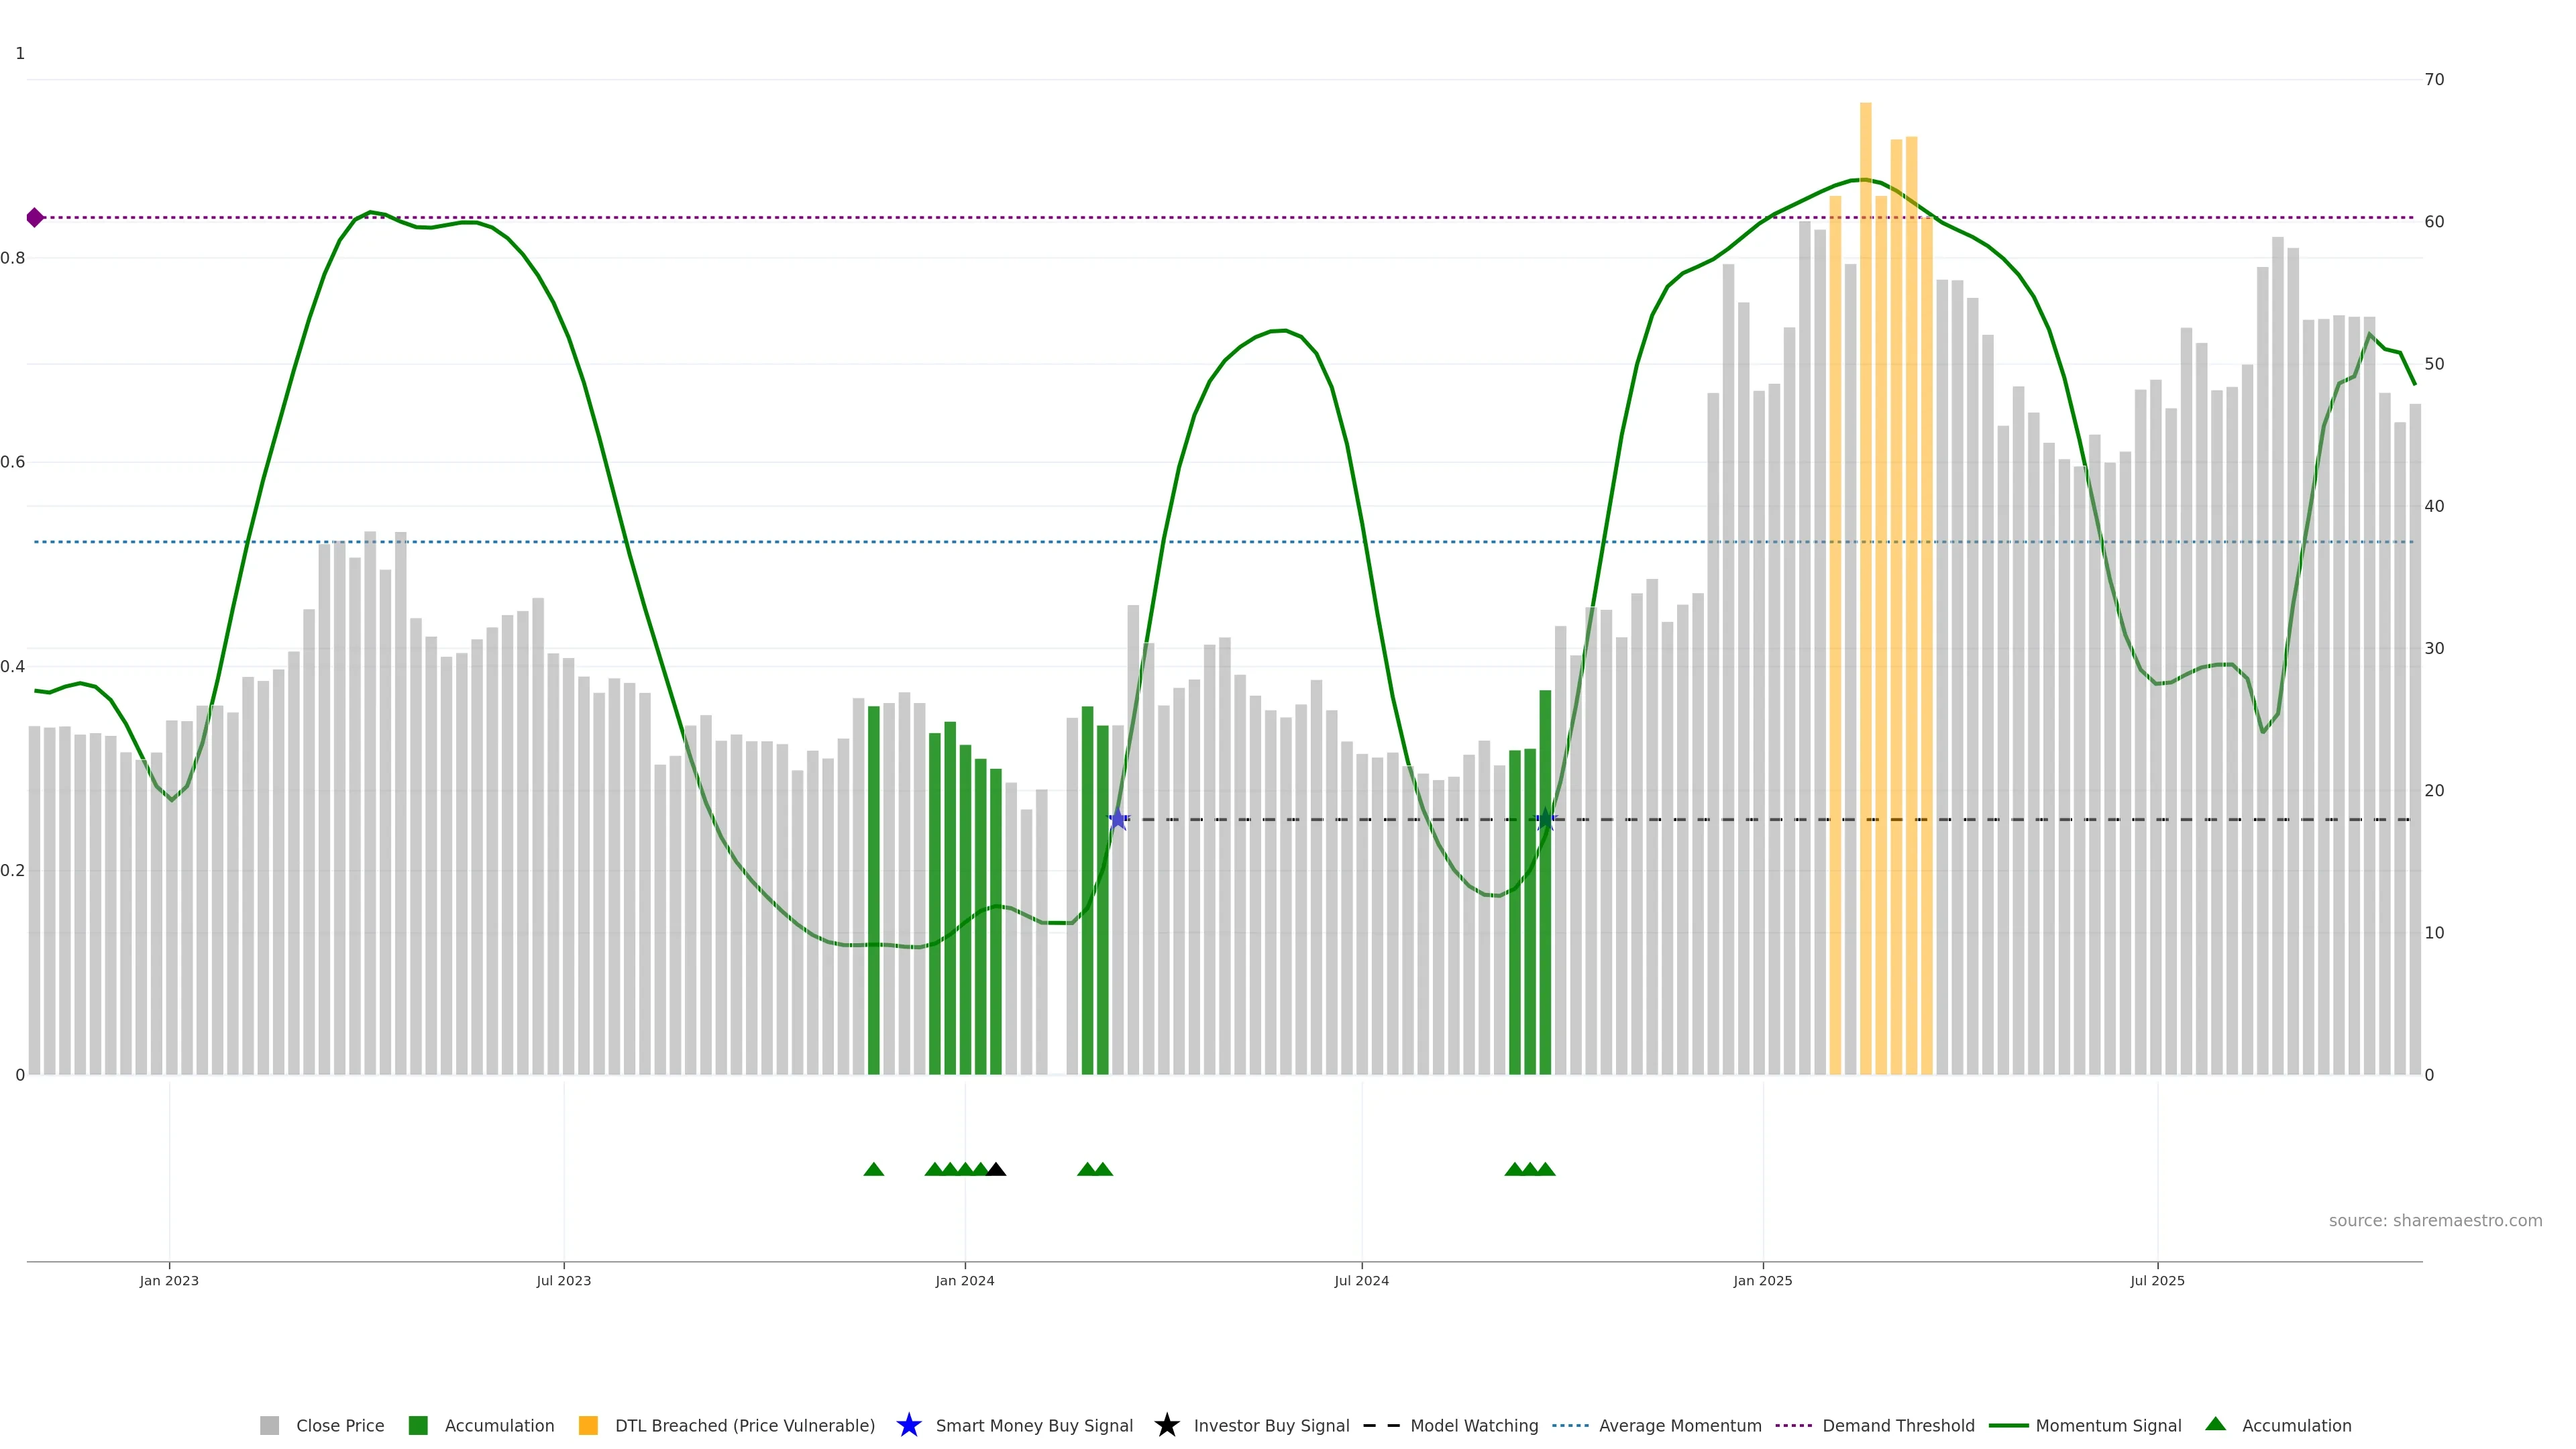2576x1449 pixels.
Task: Click the first blue Smart Money star marker
Action: [1118, 820]
